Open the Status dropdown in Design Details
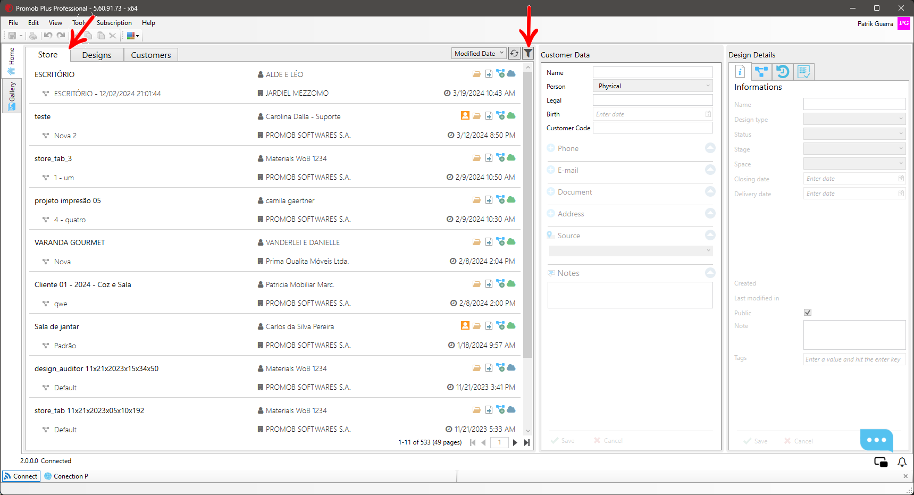Image resolution: width=914 pixels, height=495 pixels. click(854, 133)
